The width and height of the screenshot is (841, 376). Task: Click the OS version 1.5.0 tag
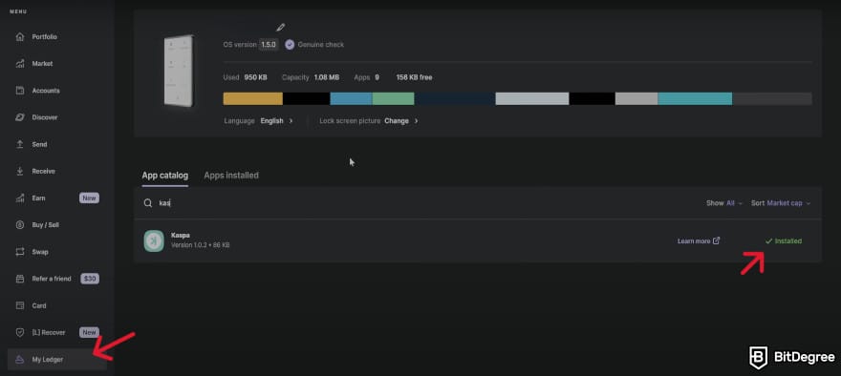tap(269, 45)
